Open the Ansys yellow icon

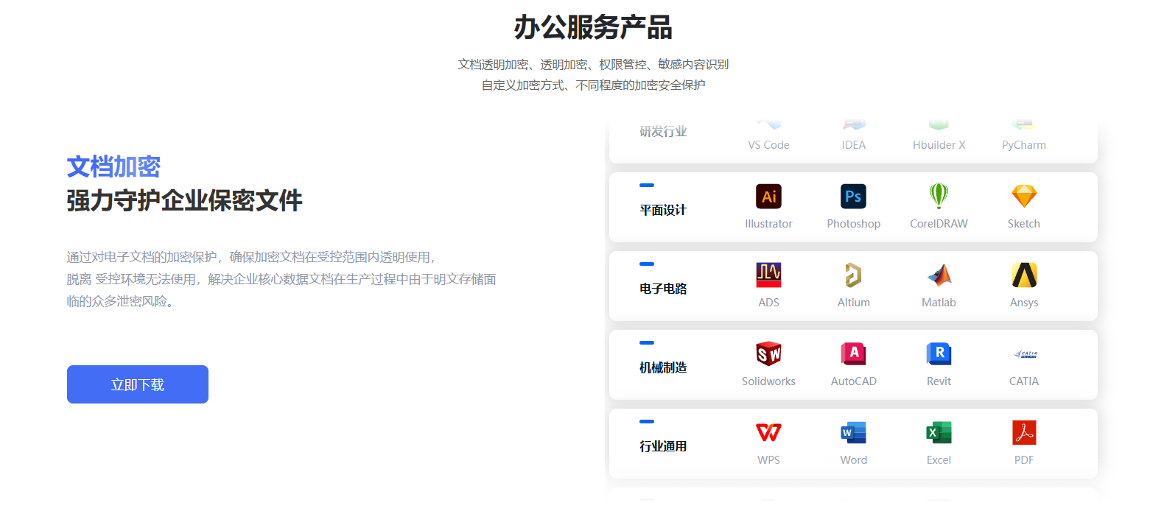(x=1024, y=275)
